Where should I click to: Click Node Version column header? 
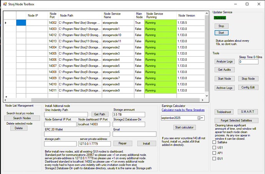point(190,15)
